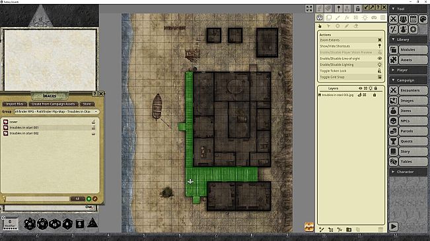Click the Images campaign button

click(x=413, y=101)
